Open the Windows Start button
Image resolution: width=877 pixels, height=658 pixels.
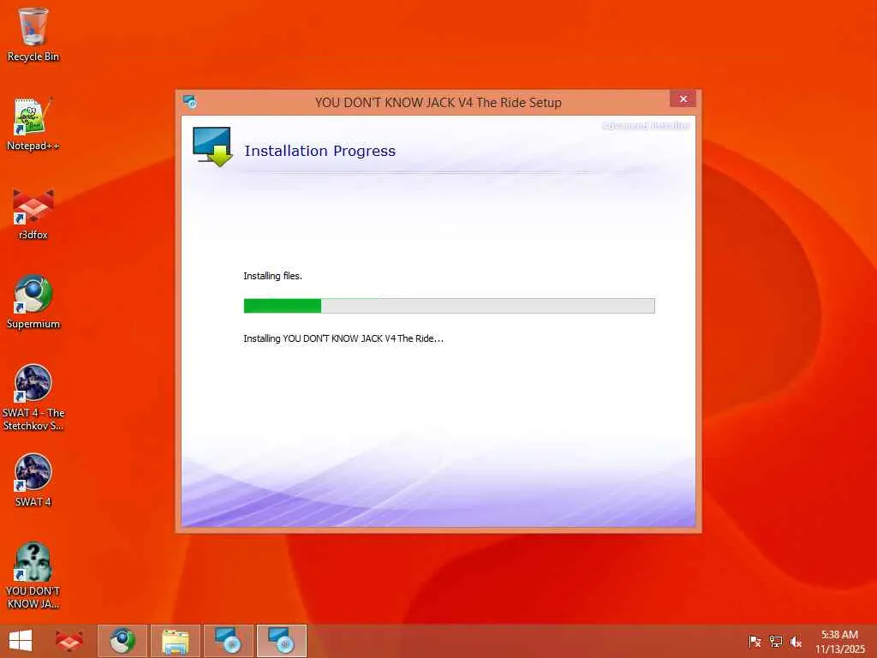click(x=21, y=641)
